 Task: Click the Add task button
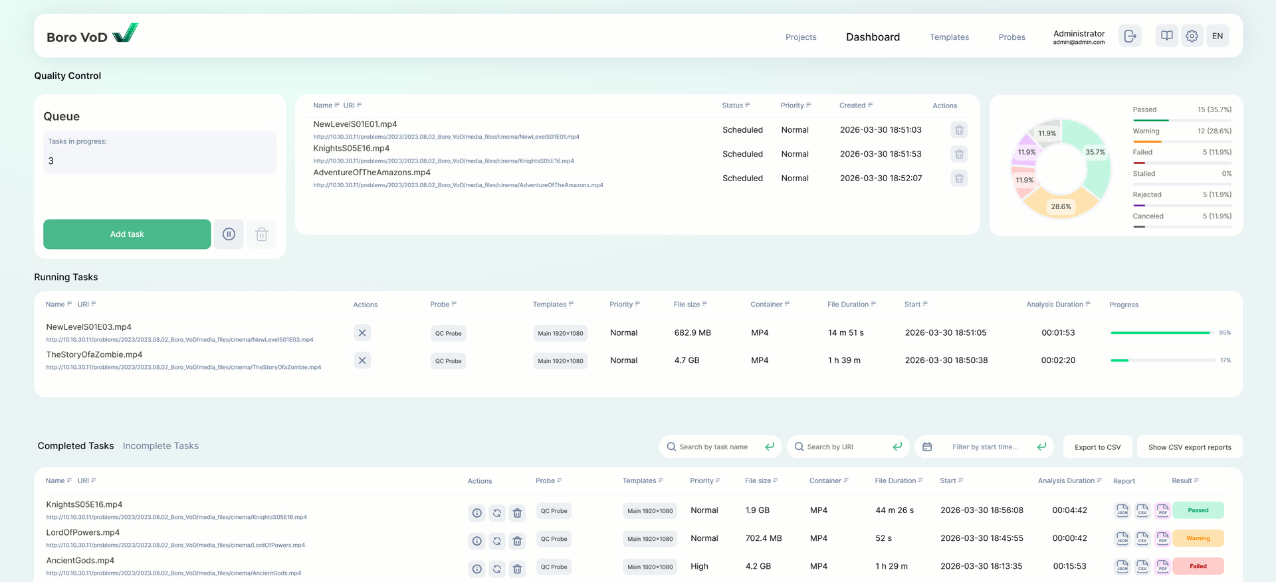127,234
